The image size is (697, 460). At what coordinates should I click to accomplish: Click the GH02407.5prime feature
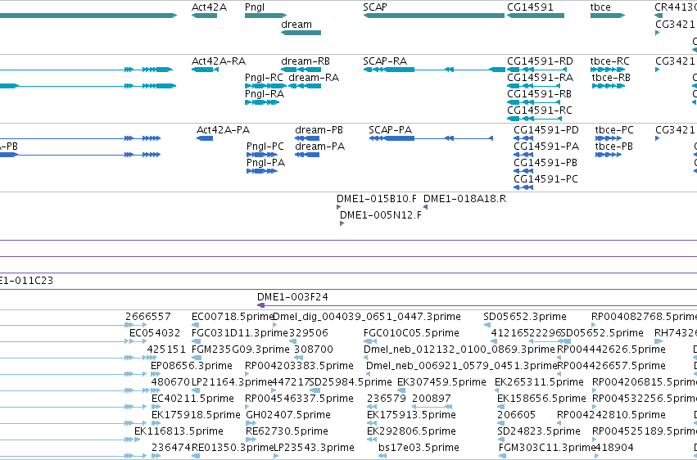251,423
